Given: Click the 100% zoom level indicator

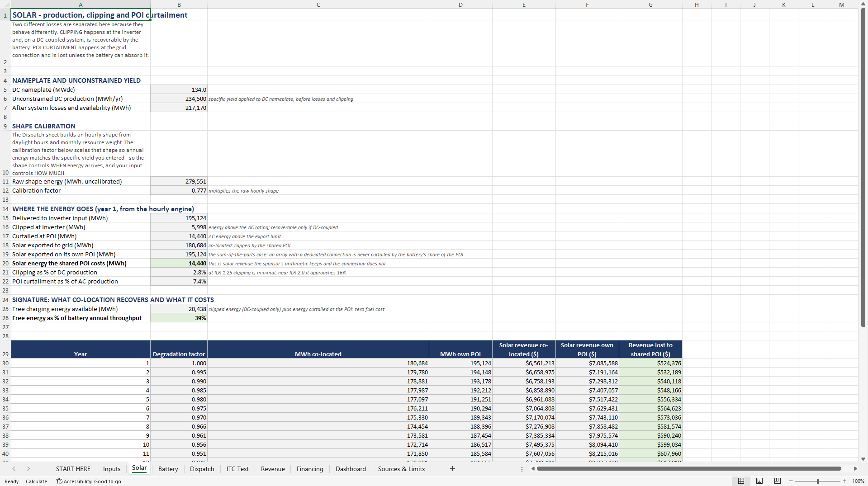Looking at the screenshot, I should [x=858, y=481].
